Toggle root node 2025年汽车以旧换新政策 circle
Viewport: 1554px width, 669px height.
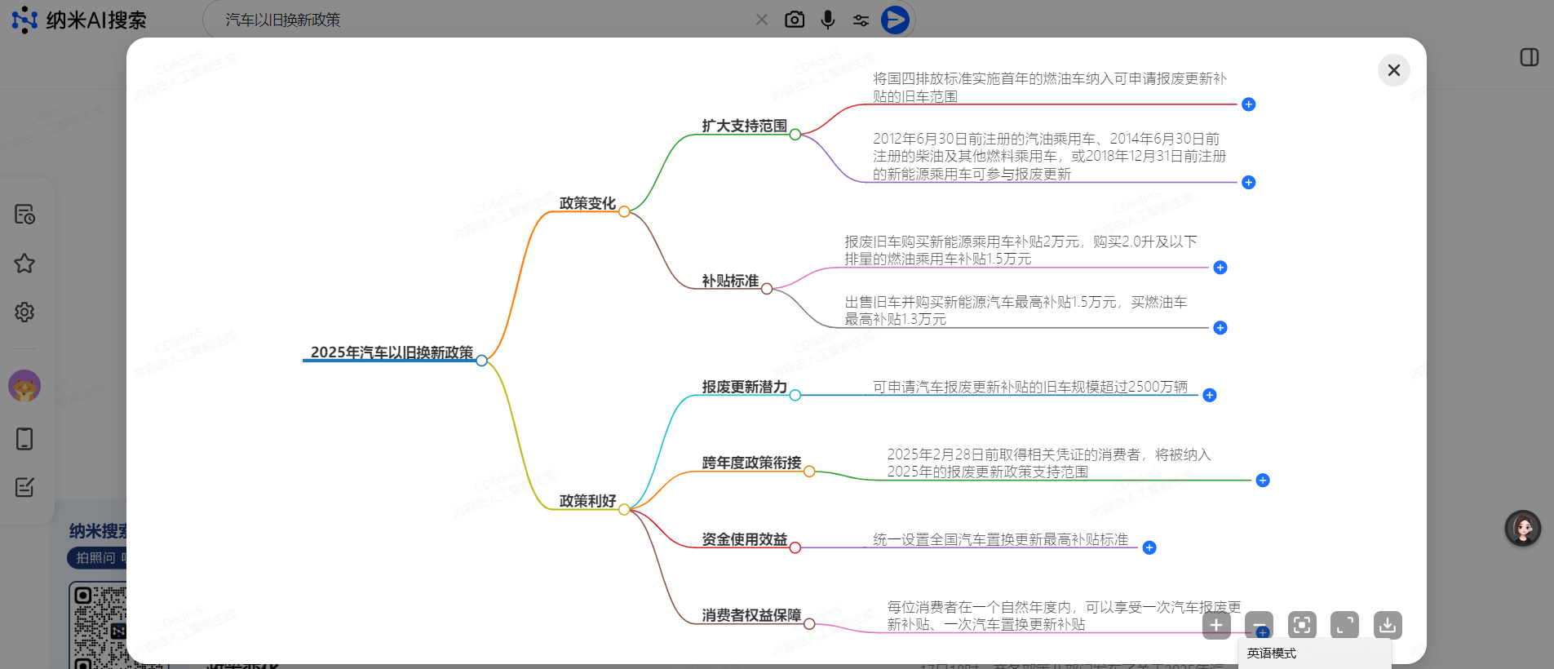[x=482, y=361]
